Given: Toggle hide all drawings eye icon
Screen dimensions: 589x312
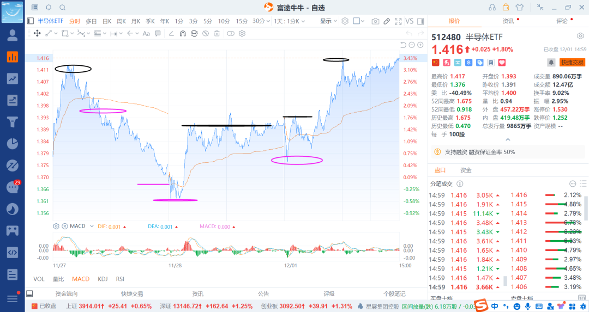Looking at the screenshot, I should click(x=206, y=33).
